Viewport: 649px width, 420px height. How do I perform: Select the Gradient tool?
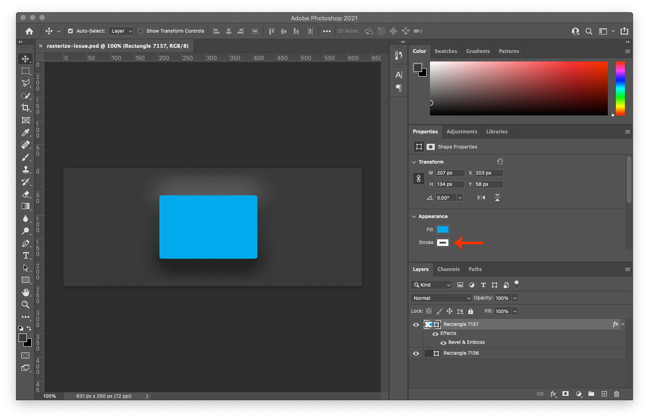26,206
